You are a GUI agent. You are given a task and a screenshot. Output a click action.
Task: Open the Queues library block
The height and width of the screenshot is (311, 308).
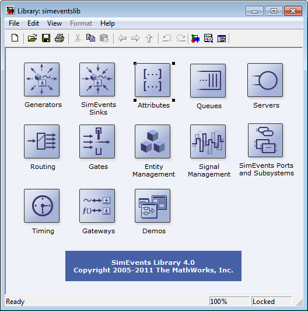(x=208, y=81)
